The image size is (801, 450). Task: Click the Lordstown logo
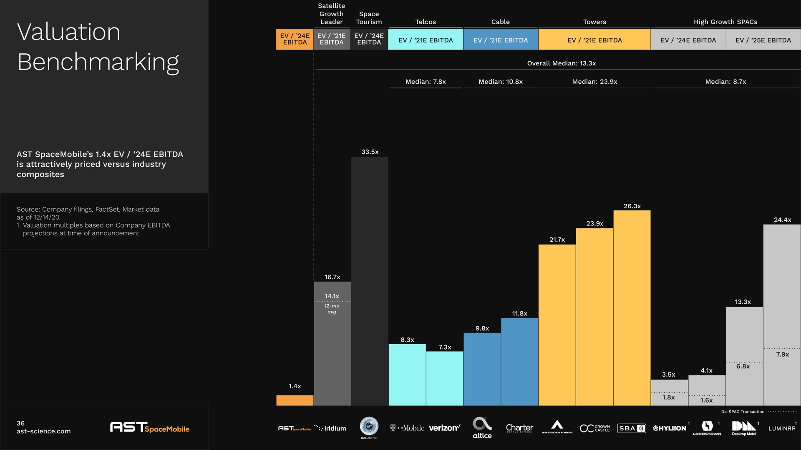coord(707,428)
